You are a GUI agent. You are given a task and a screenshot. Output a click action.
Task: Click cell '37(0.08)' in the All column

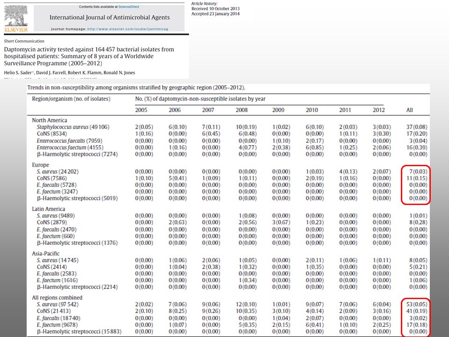(x=417, y=127)
